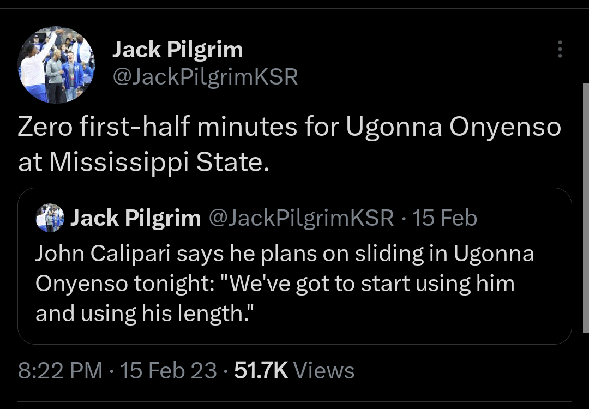The height and width of the screenshot is (409, 589).
Task: Click the small avatar in the quoted tweet
Action: [x=50, y=218]
